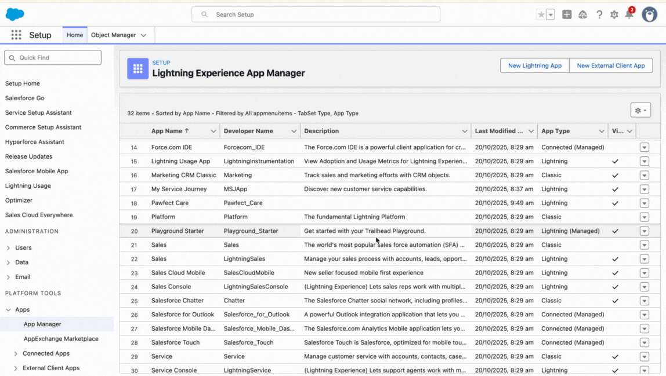Open the Setup gear menu
The height and width of the screenshot is (376, 666).
tap(614, 15)
